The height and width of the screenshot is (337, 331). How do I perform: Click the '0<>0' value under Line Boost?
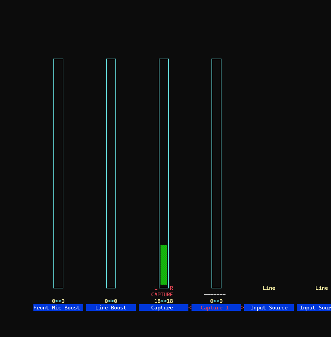point(111,301)
